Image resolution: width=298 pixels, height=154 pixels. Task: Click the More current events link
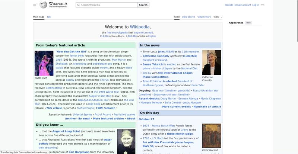[177, 107]
